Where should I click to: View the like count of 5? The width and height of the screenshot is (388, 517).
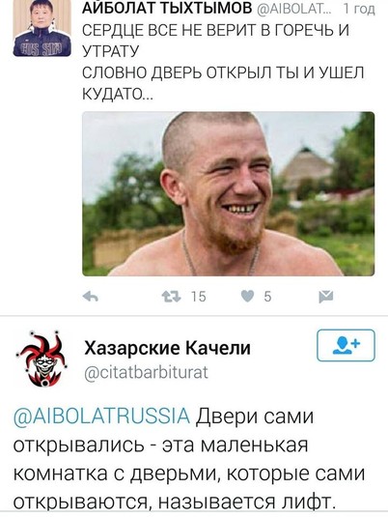point(267,297)
